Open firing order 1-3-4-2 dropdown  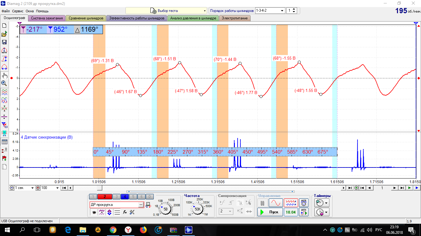[270, 10]
